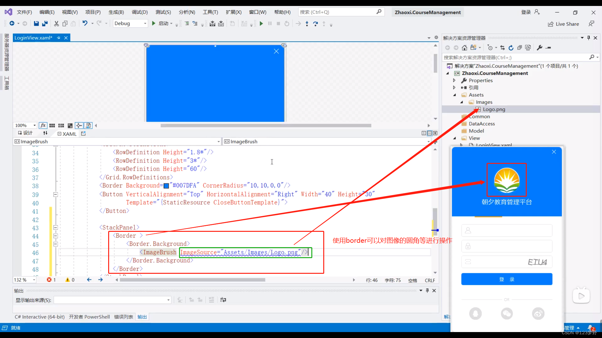Screen dimensions: 602x338
Task: Click the 登录 sign-in link
Action: coord(526,12)
